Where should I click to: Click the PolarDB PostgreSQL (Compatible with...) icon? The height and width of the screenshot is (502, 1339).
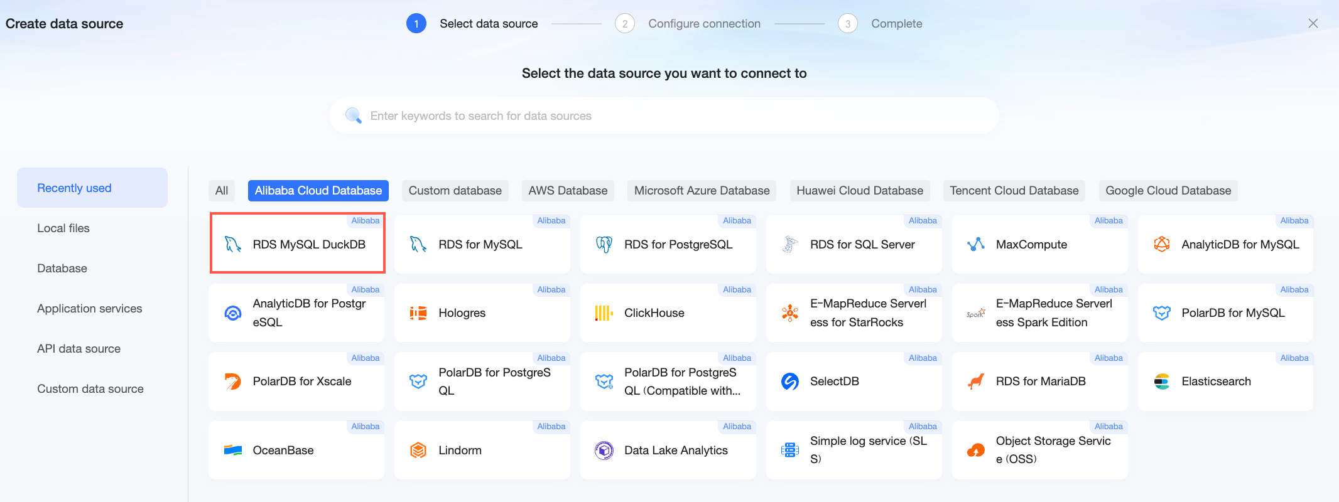(604, 382)
